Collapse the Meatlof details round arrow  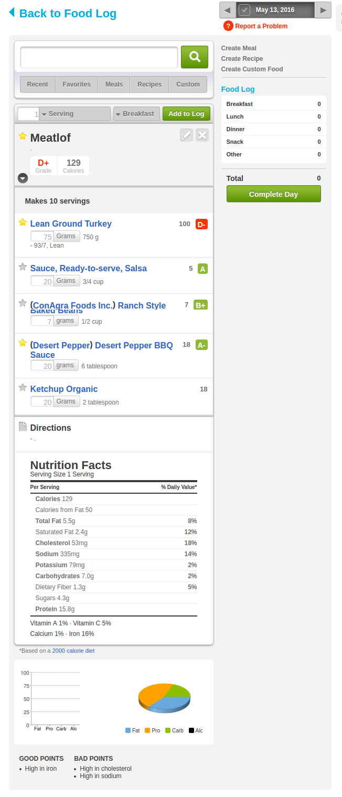(x=23, y=178)
